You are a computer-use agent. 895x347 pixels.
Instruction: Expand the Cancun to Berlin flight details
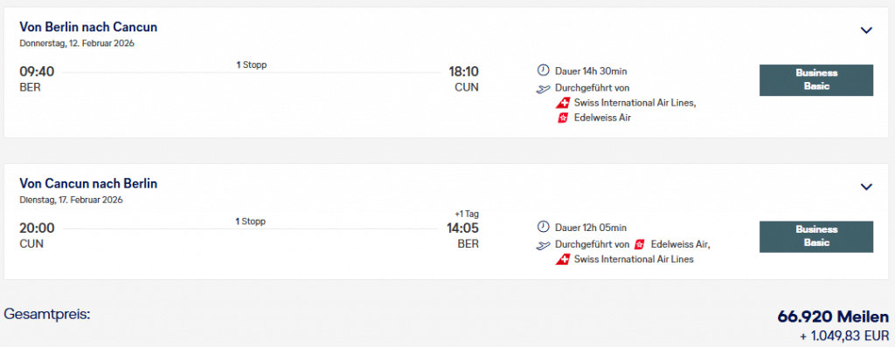[x=866, y=187]
